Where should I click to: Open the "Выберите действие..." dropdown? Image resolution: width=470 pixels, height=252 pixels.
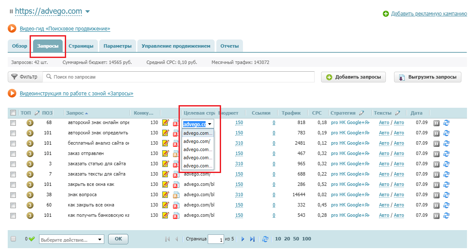coord(71,240)
